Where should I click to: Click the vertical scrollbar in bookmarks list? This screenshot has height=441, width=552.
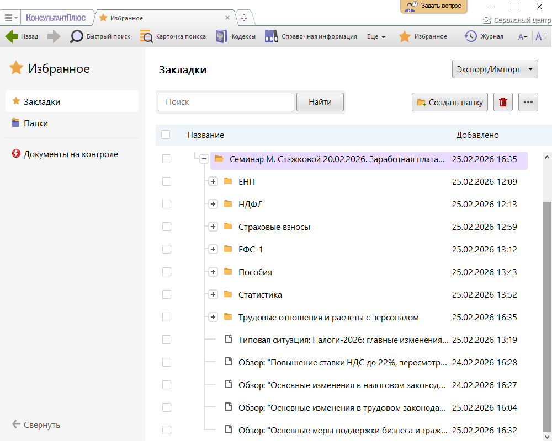click(x=547, y=309)
